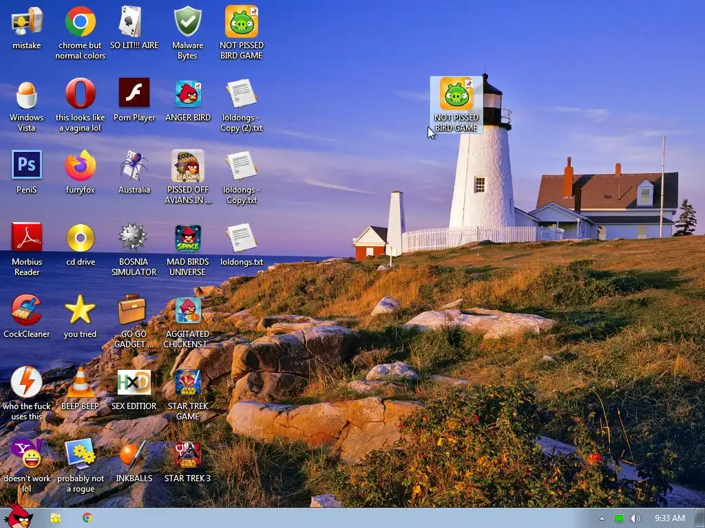Open the 'Morbius Reader' PDF icon

[27, 237]
